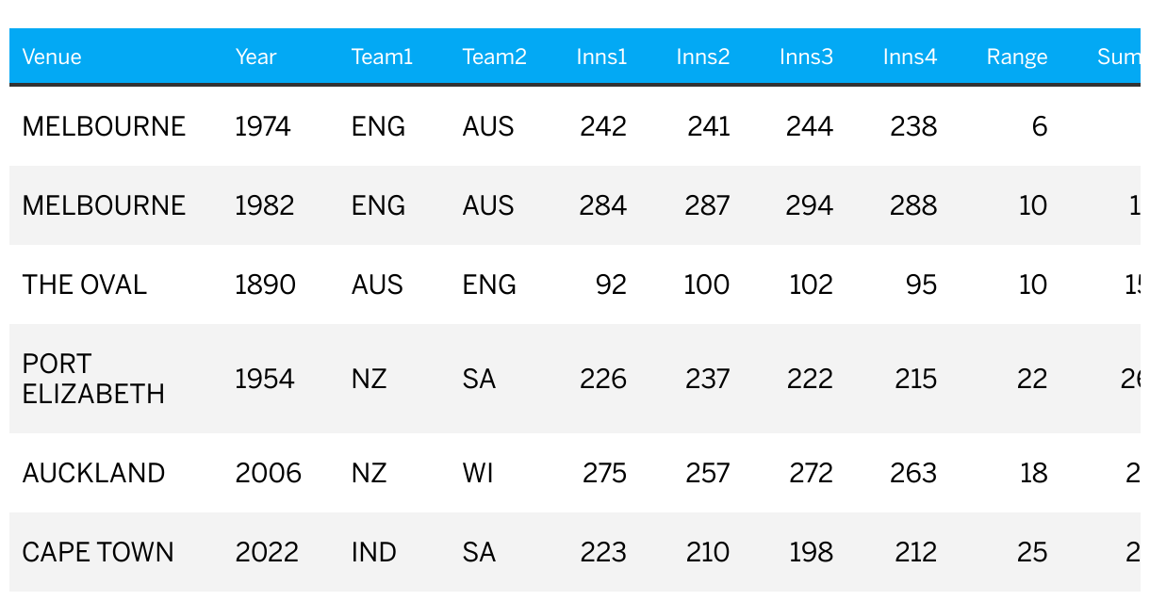Select the PORT ELIZABETH venue cell
Screen dimensions: 1150x601
tap(93, 379)
